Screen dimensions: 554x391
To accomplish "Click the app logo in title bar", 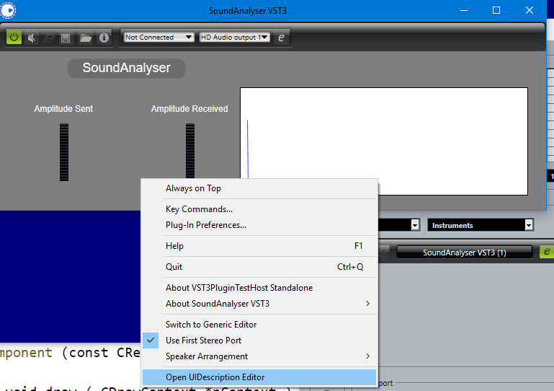I will 8,10.
